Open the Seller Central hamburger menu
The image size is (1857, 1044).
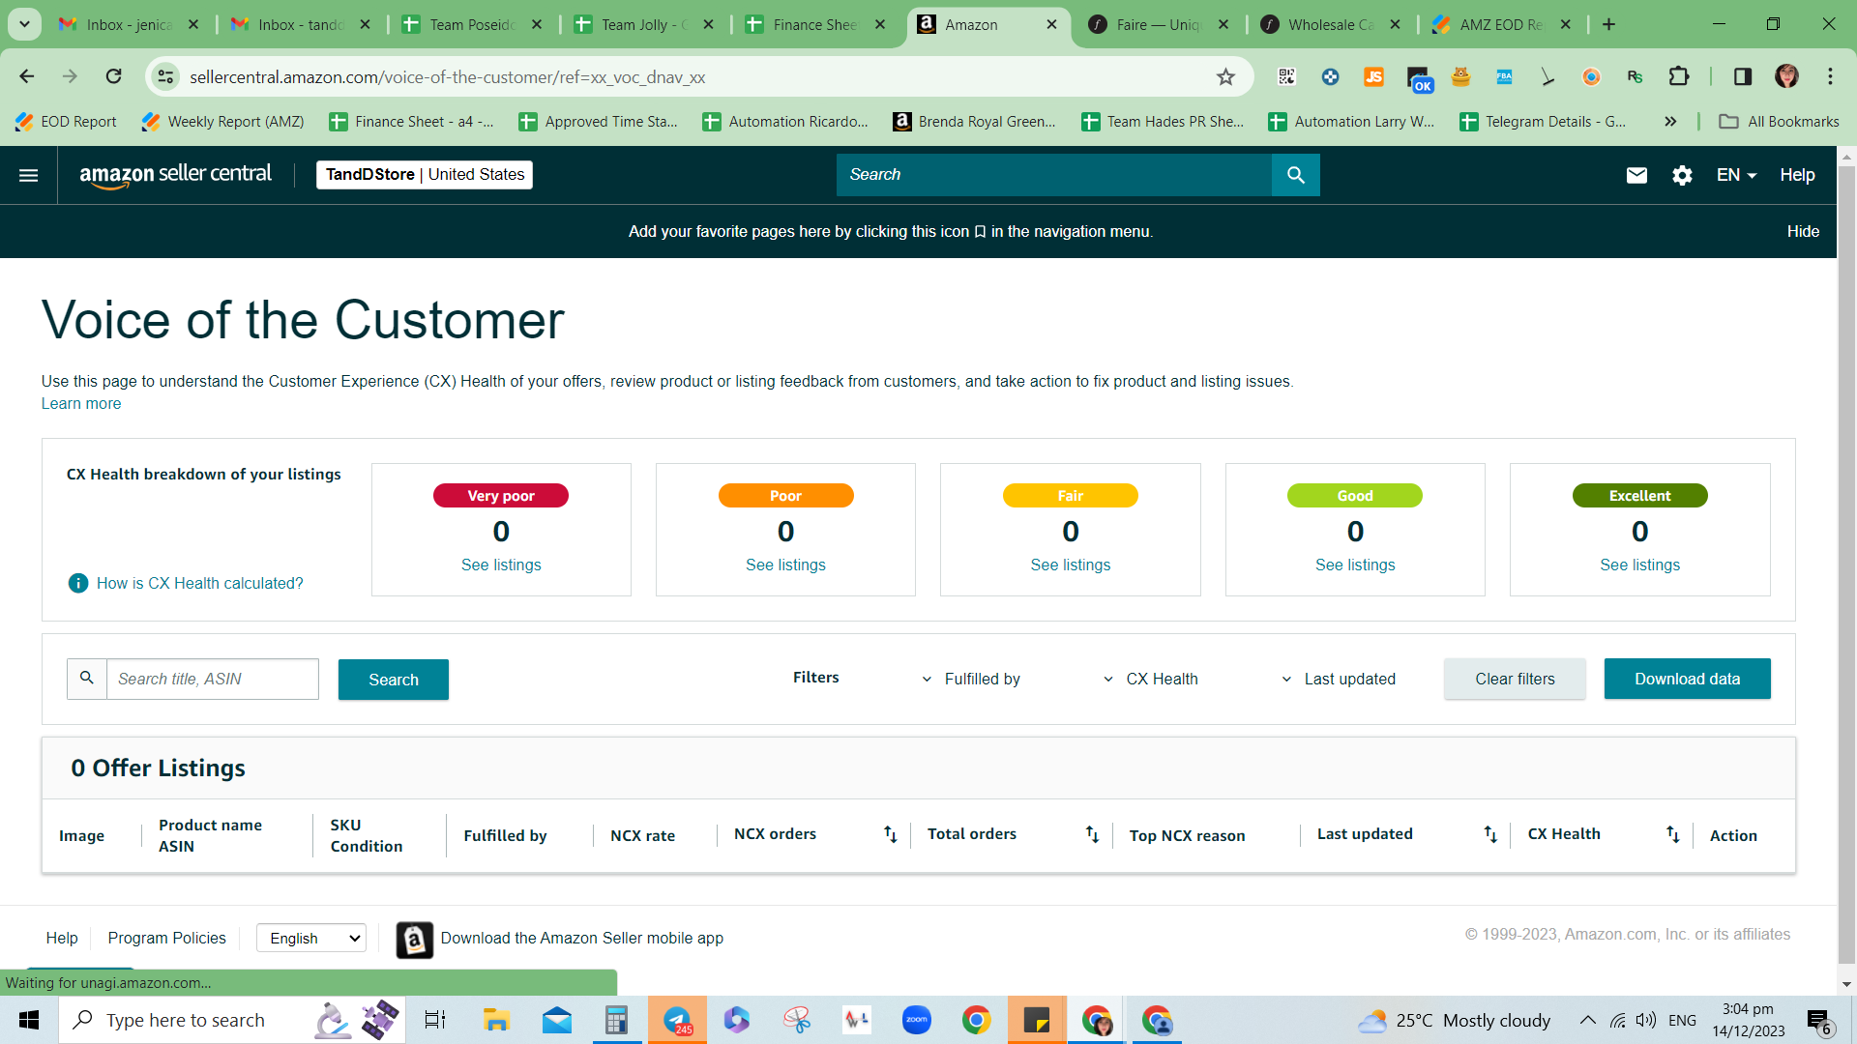pos(28,175)
